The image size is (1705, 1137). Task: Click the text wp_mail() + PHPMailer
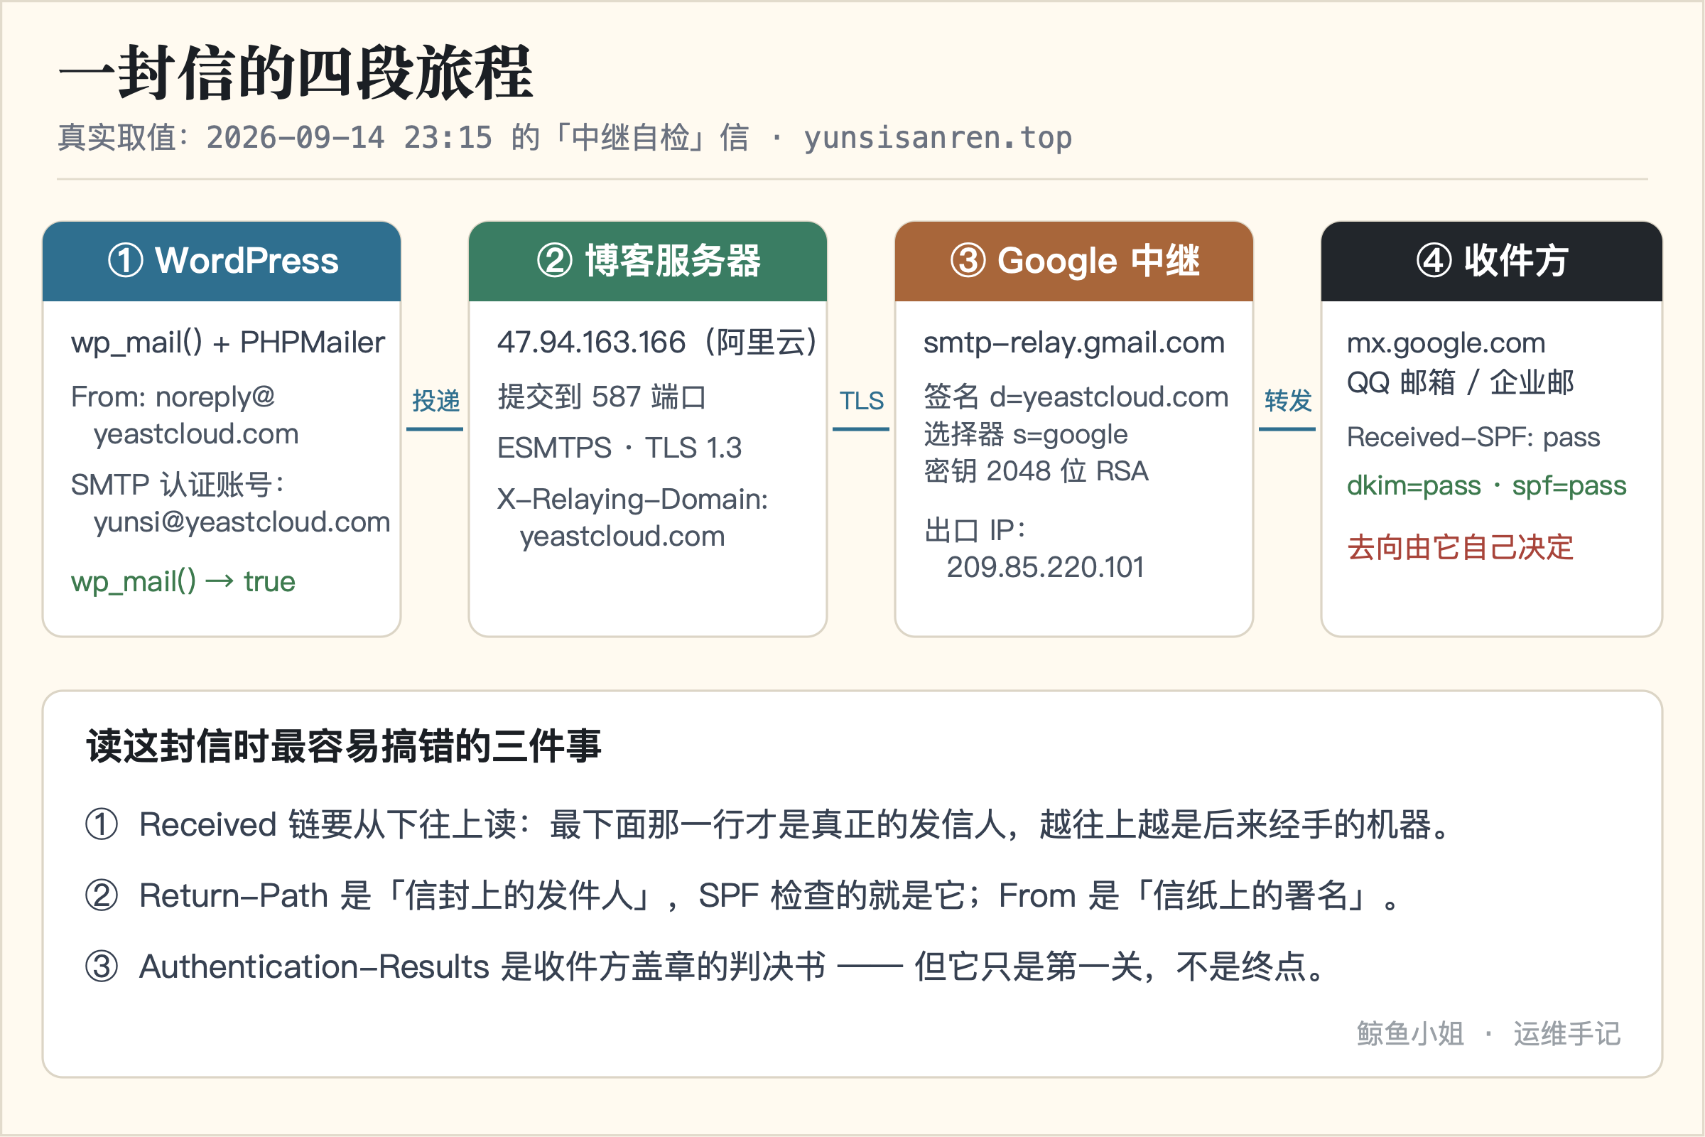pyautogui.click(x=227, y=343)
